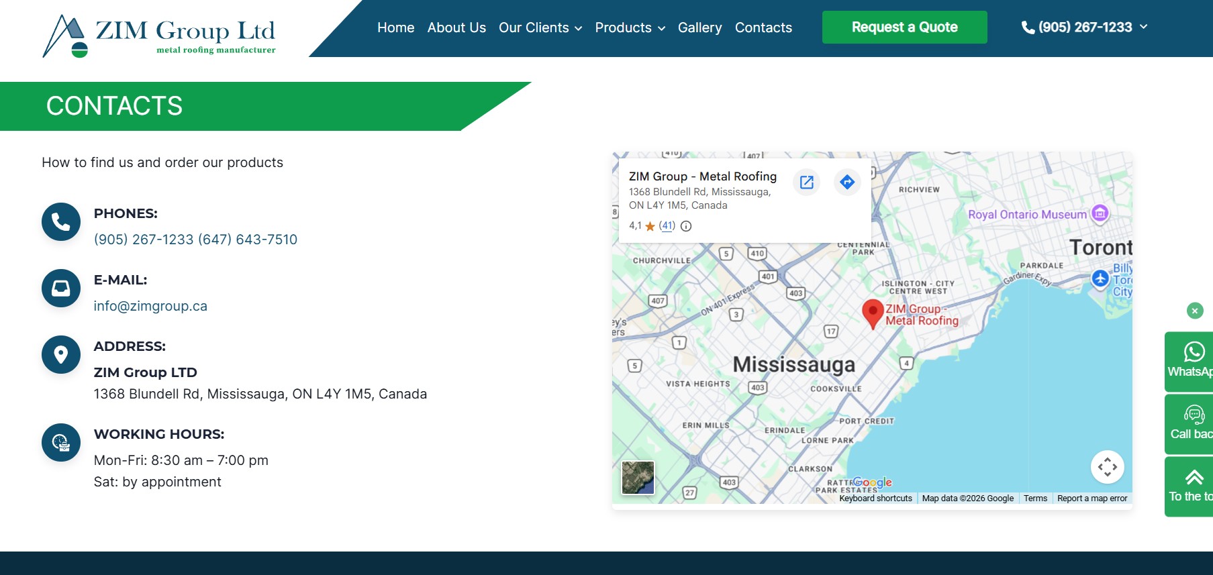Expand the Our Clients dropdown menu
This screenshot has width=1213, height=575.
(540, 28)
